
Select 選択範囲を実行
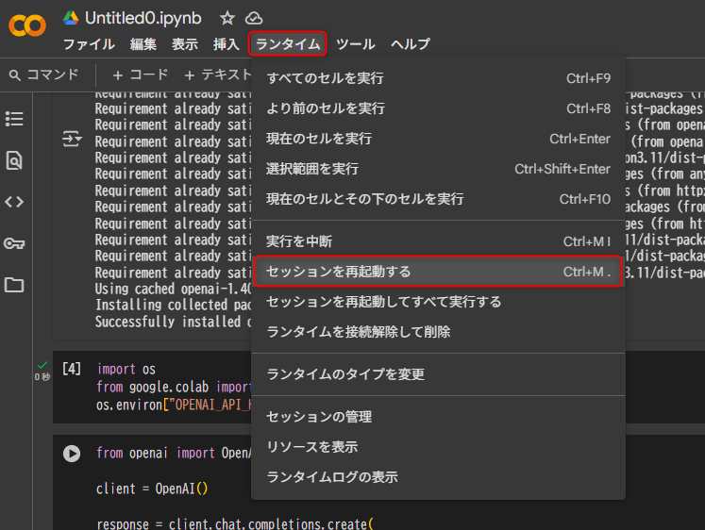click(x=438, y=169)
